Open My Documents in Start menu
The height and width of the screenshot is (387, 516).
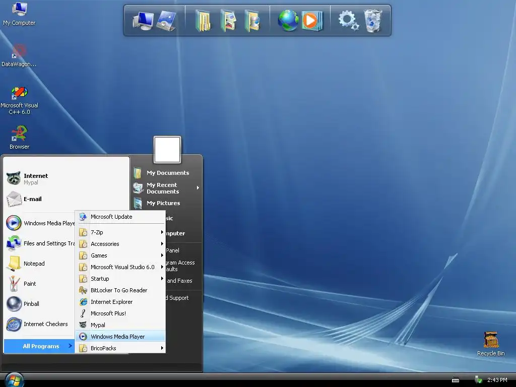pyautogui.click(x=166, y=173)
